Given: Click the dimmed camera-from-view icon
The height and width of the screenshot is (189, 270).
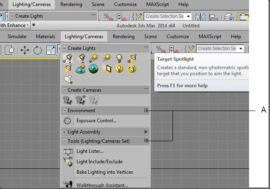Looking at the screenshot, I should (93, 100).
